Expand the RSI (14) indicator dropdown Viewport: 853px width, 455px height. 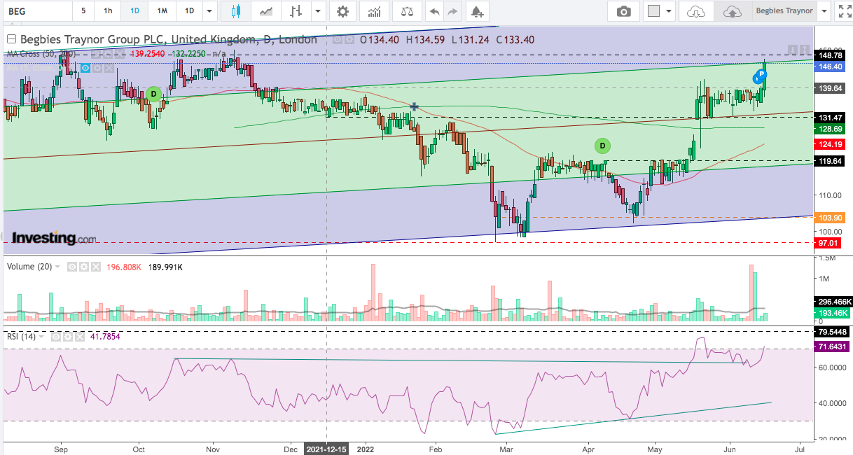41,337
